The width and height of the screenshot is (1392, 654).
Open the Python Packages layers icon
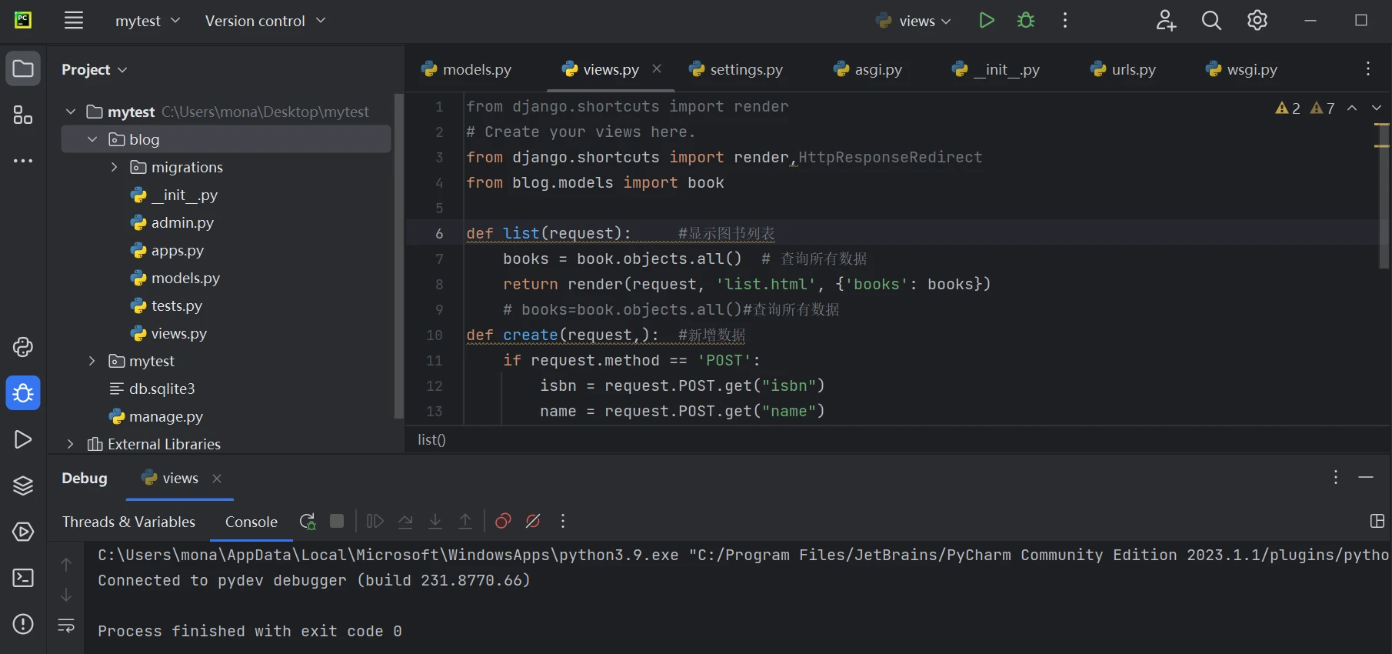(x=23, y=485)
